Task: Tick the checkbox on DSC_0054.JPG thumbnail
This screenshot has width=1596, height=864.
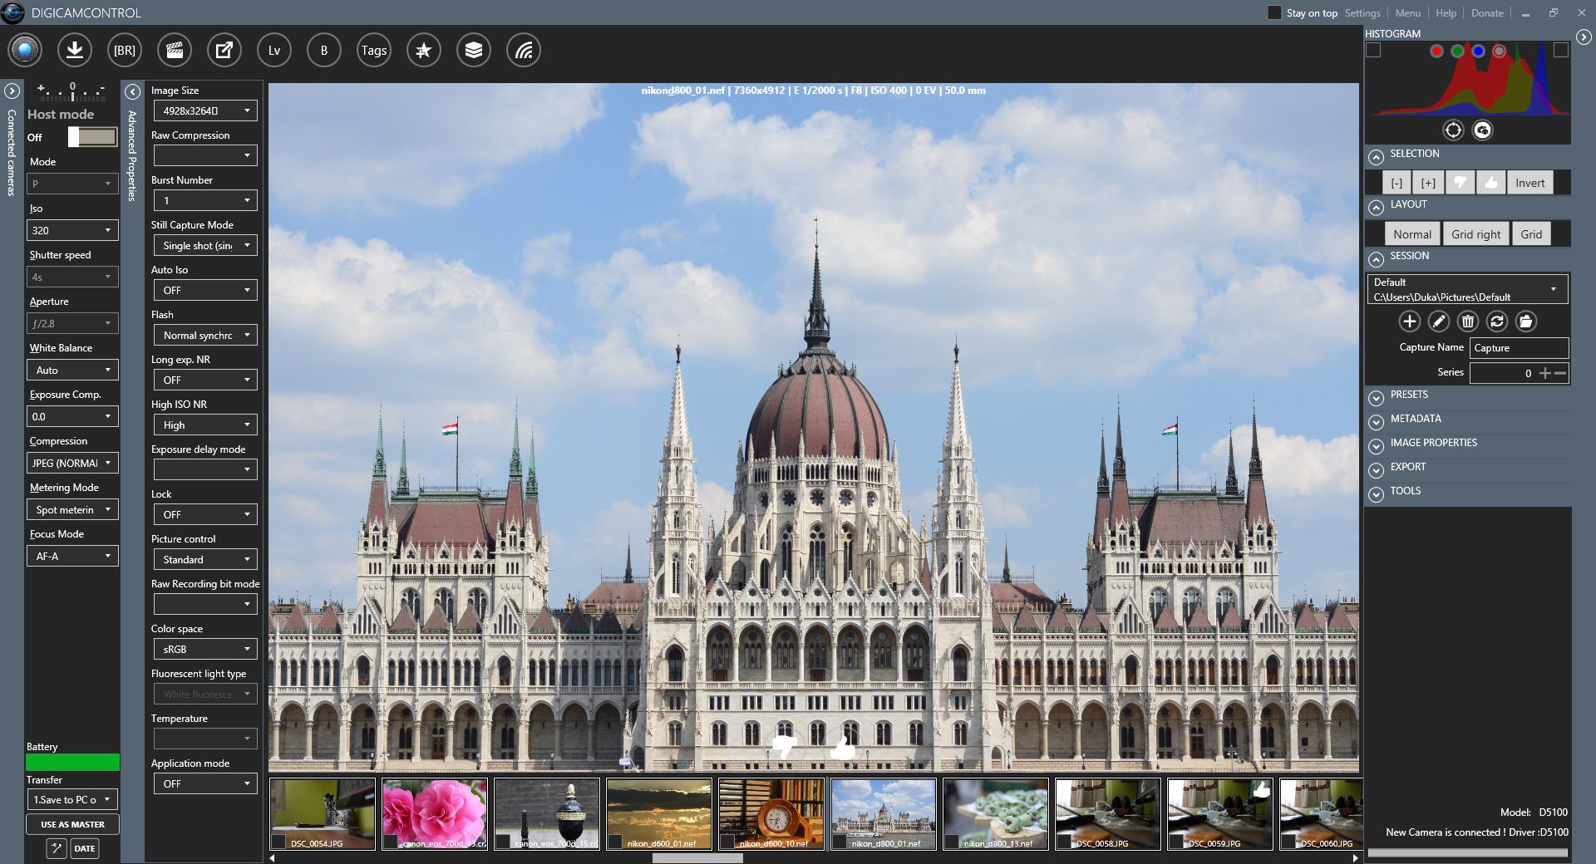Action: 278,842
